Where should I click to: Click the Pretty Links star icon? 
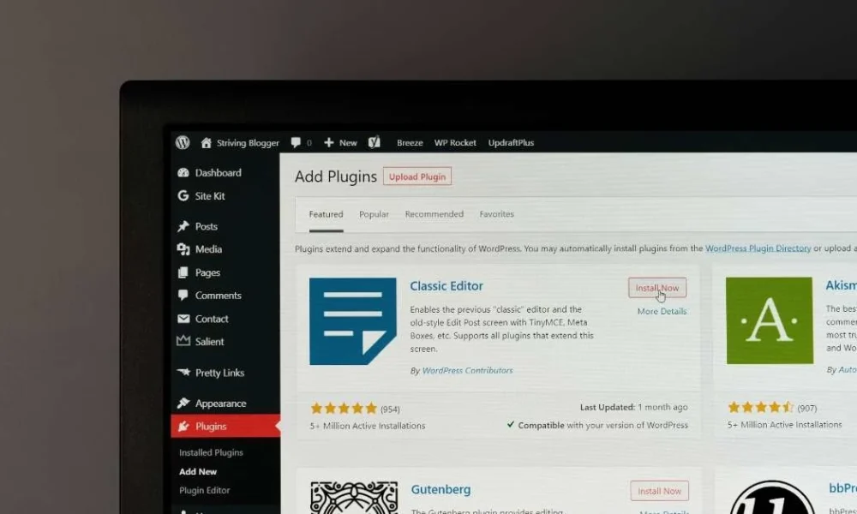tap(183, 372)
